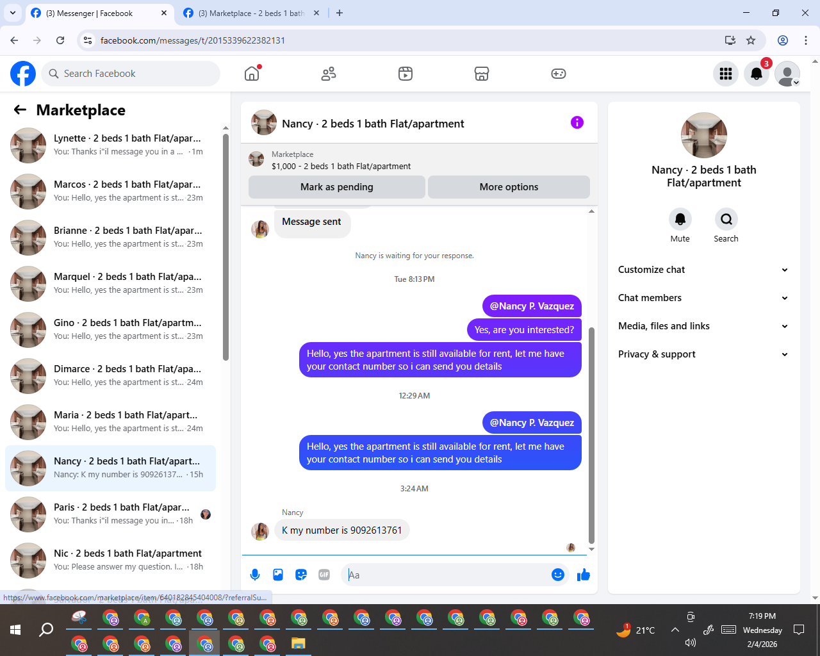Expand Chat members section
Screen dimensions: 820x656
[703, 298]
